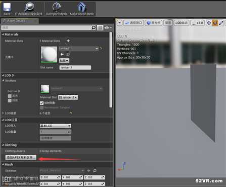Screen dimensions: 226x187
Task: Click the Save toolbar icon
Action: pyautogui.click(x=7, y=8)
